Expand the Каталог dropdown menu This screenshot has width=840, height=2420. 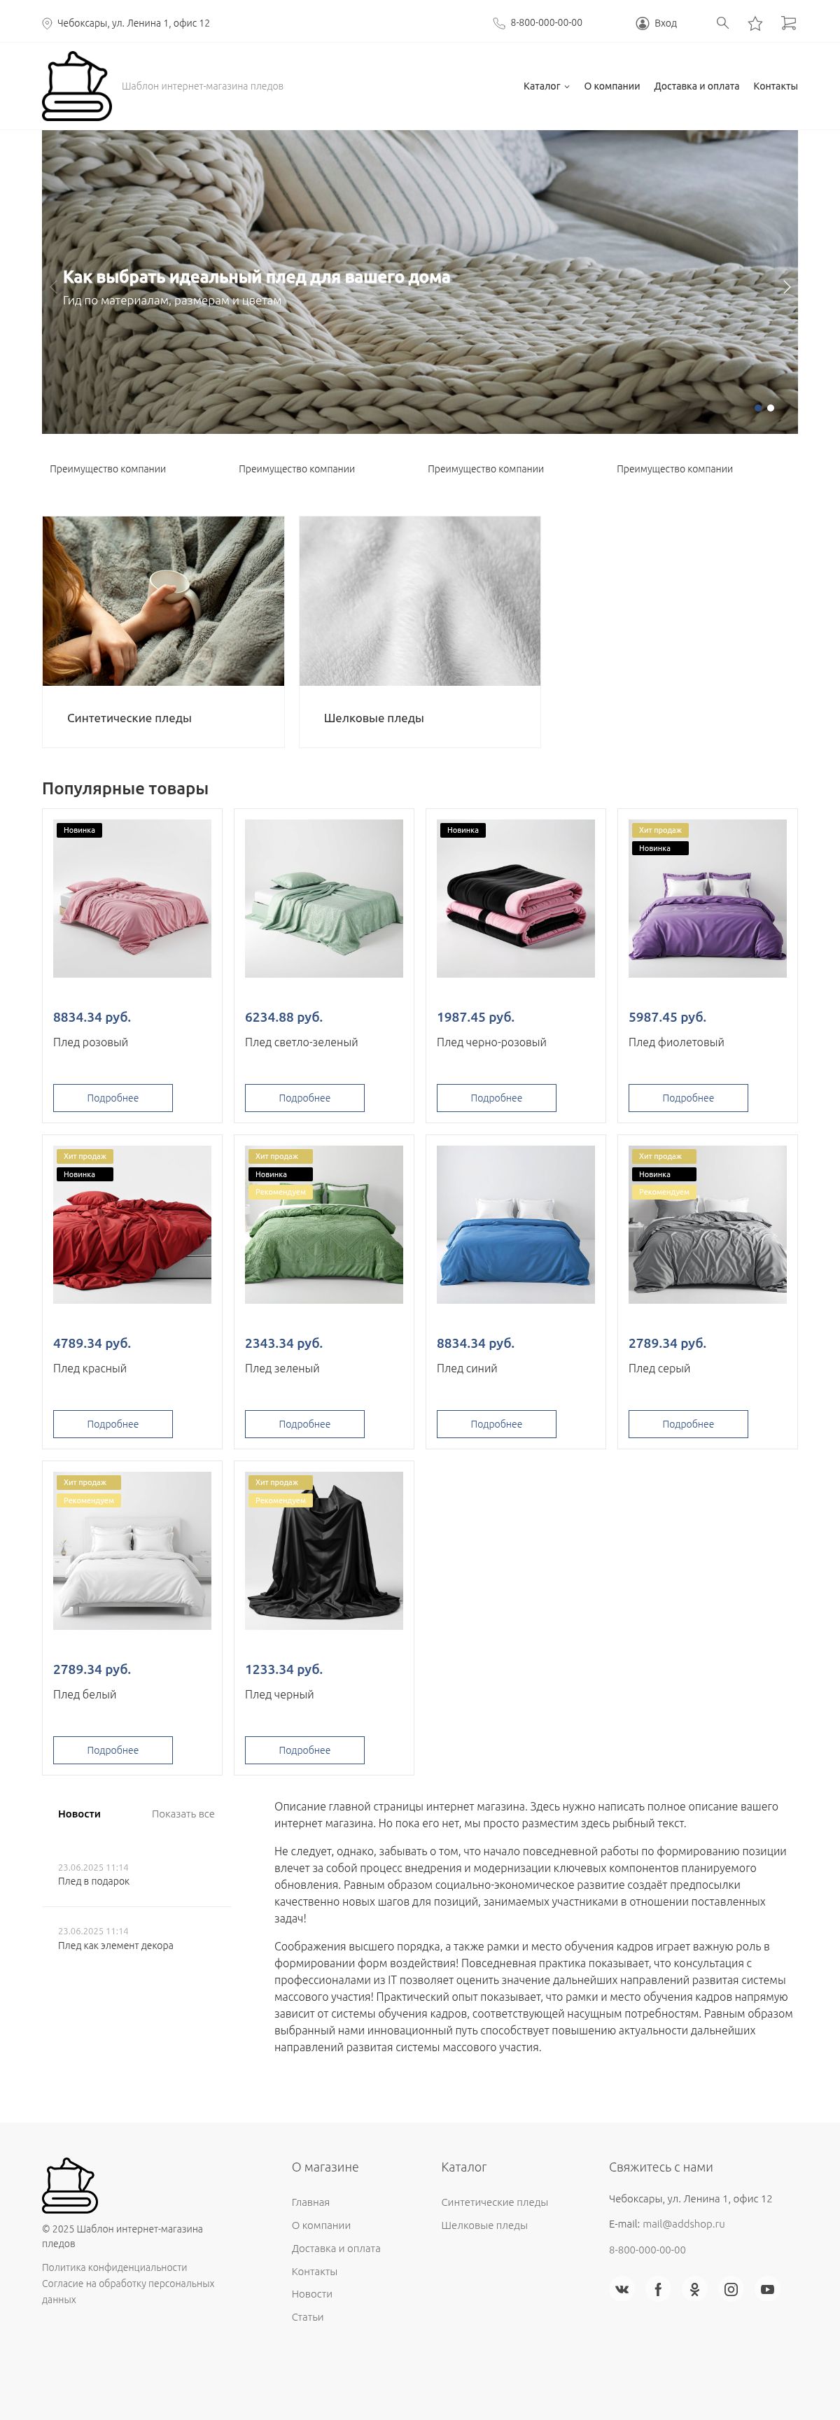click(x=546, y=85)
